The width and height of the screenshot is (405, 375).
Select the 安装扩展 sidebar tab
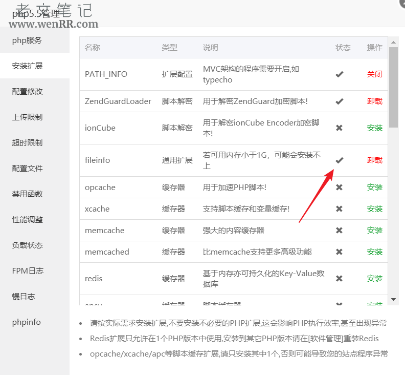tap(35, 66)
